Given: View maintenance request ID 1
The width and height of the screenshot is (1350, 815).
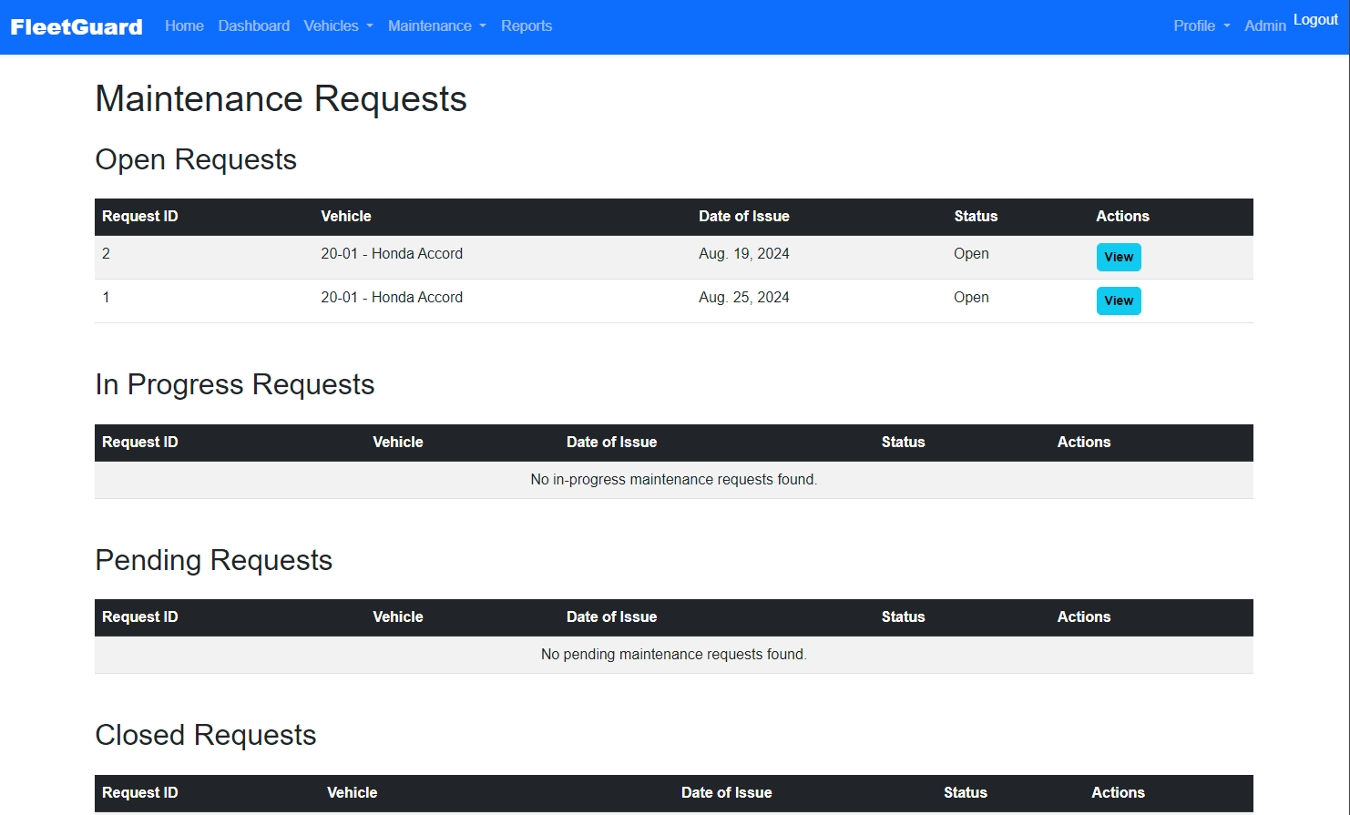Looking at the screenshot, I should pyautogui.click(x=1118, y=301).
